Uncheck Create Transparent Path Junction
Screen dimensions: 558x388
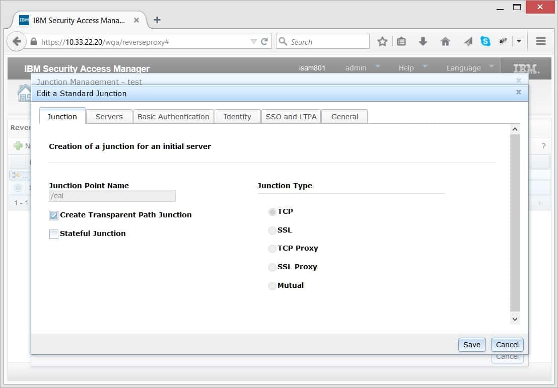(54, 215)
